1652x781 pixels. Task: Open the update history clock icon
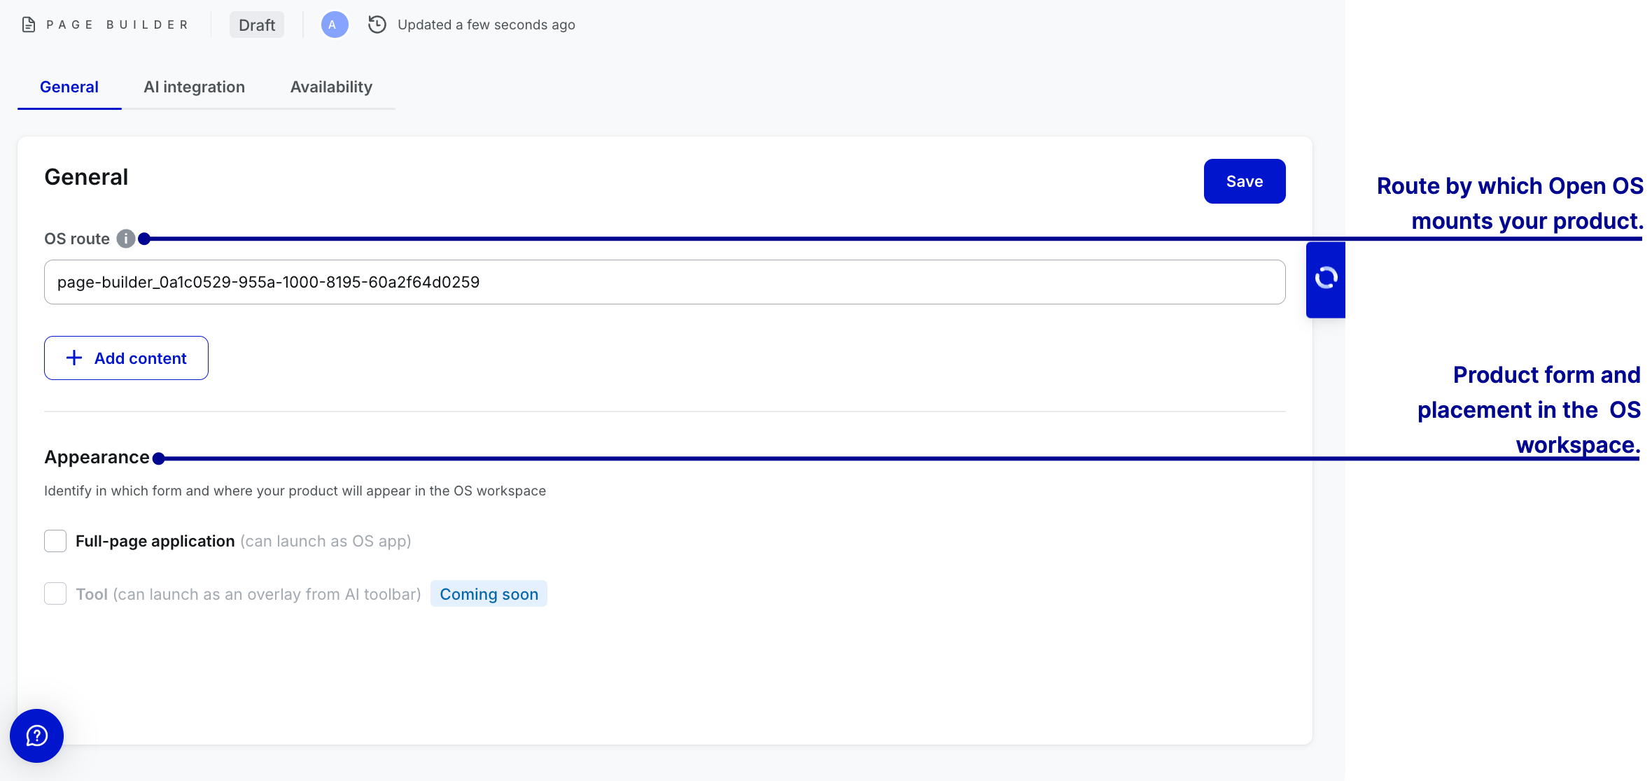pyautogui.click(x=377, y=25)
